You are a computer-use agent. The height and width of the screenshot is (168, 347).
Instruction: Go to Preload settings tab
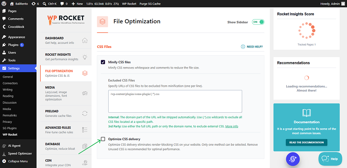tap(66, 113)
